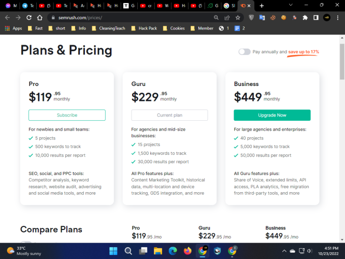Bookmark this page with the star icon

click(238, 18)
